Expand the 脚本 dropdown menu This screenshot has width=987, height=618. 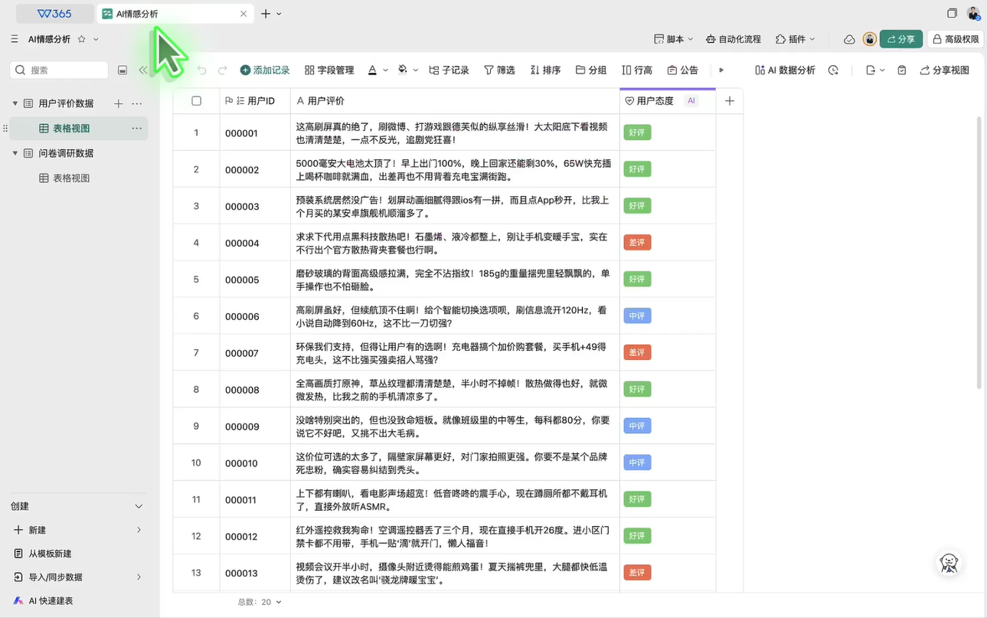click(x=673, y=39)
